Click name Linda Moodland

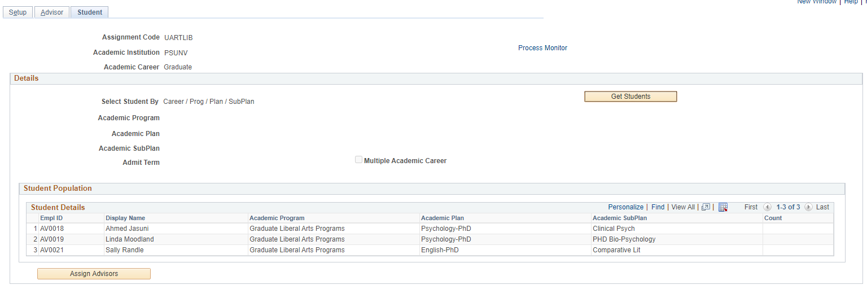(130, 239)
